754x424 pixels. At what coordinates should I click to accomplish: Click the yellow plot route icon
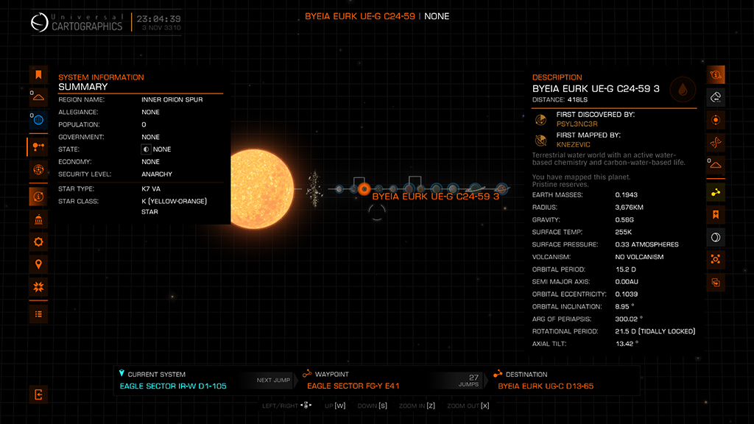[716, 192]
